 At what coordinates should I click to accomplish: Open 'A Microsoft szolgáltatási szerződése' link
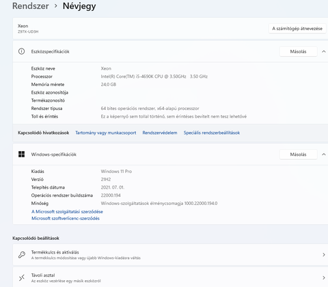[x=67, y=212]
